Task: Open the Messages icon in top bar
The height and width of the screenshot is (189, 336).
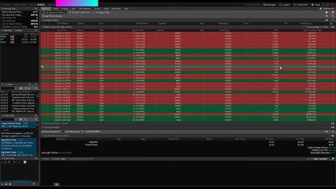Action: coord(265,5)
